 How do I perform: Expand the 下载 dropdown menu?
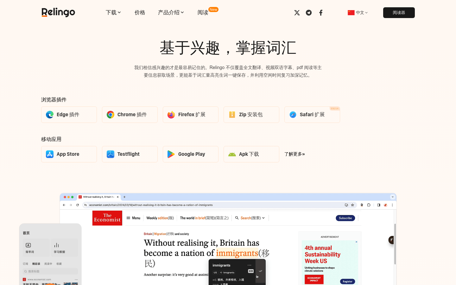coord(113,12)
